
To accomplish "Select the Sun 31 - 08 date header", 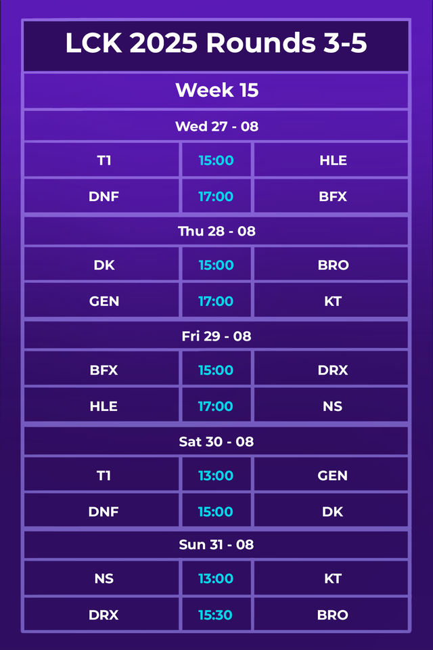I will [x=216, y=544].
